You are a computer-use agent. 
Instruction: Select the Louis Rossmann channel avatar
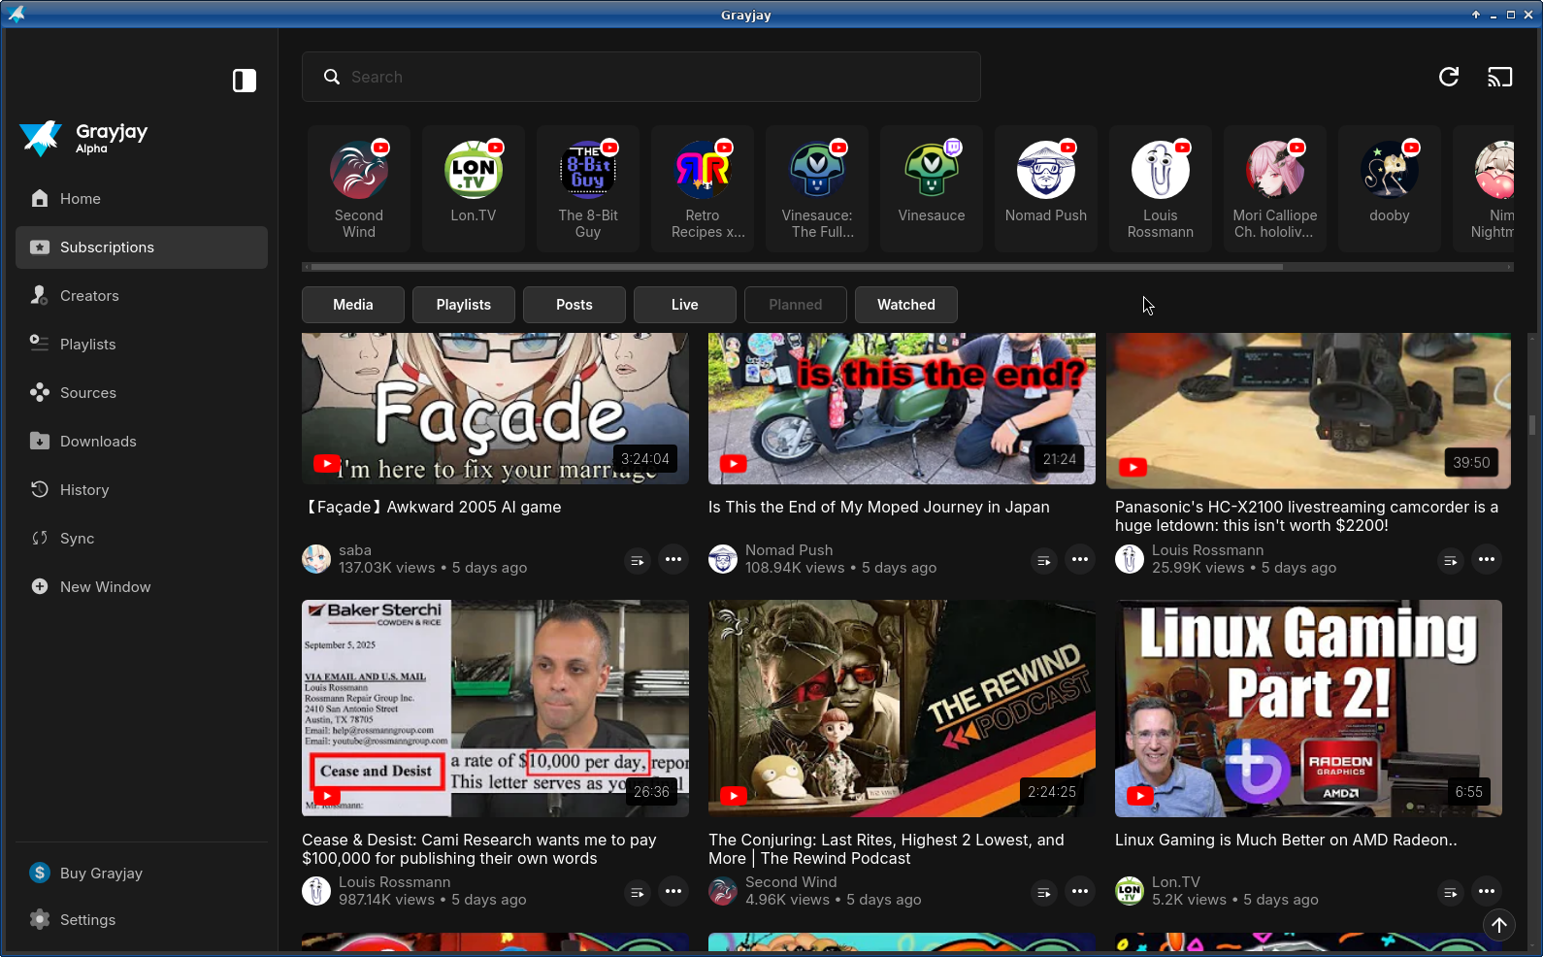tap(1161, 170)
